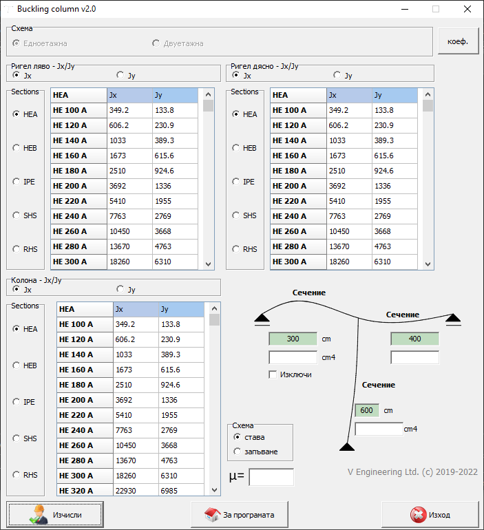The height and width of the screenshot is (530, 484).
Task: Click the house icon for За програмата
Action: [212, 515]
